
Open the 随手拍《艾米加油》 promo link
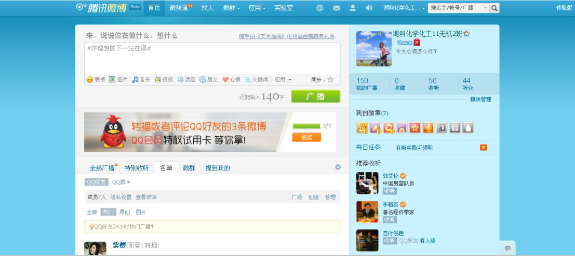286,37
